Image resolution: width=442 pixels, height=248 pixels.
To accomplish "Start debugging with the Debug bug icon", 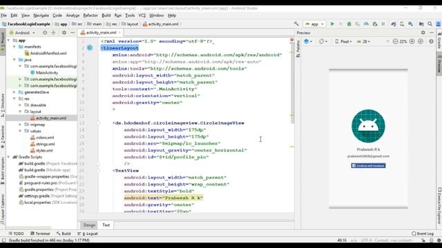I will [x=349, y=24].
